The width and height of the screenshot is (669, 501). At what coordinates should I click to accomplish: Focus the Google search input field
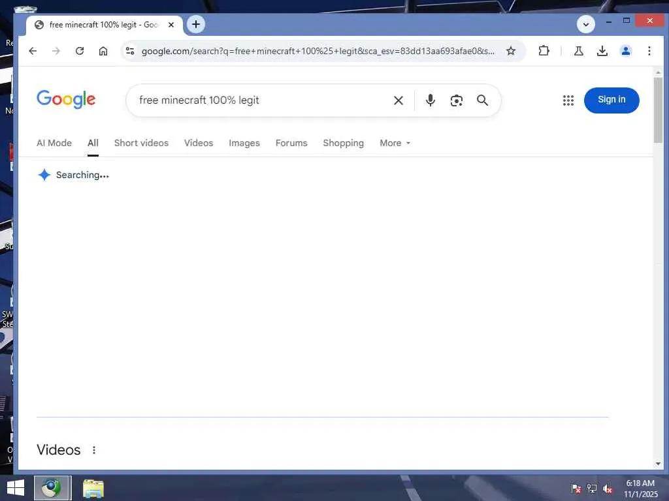click(260, 100)
